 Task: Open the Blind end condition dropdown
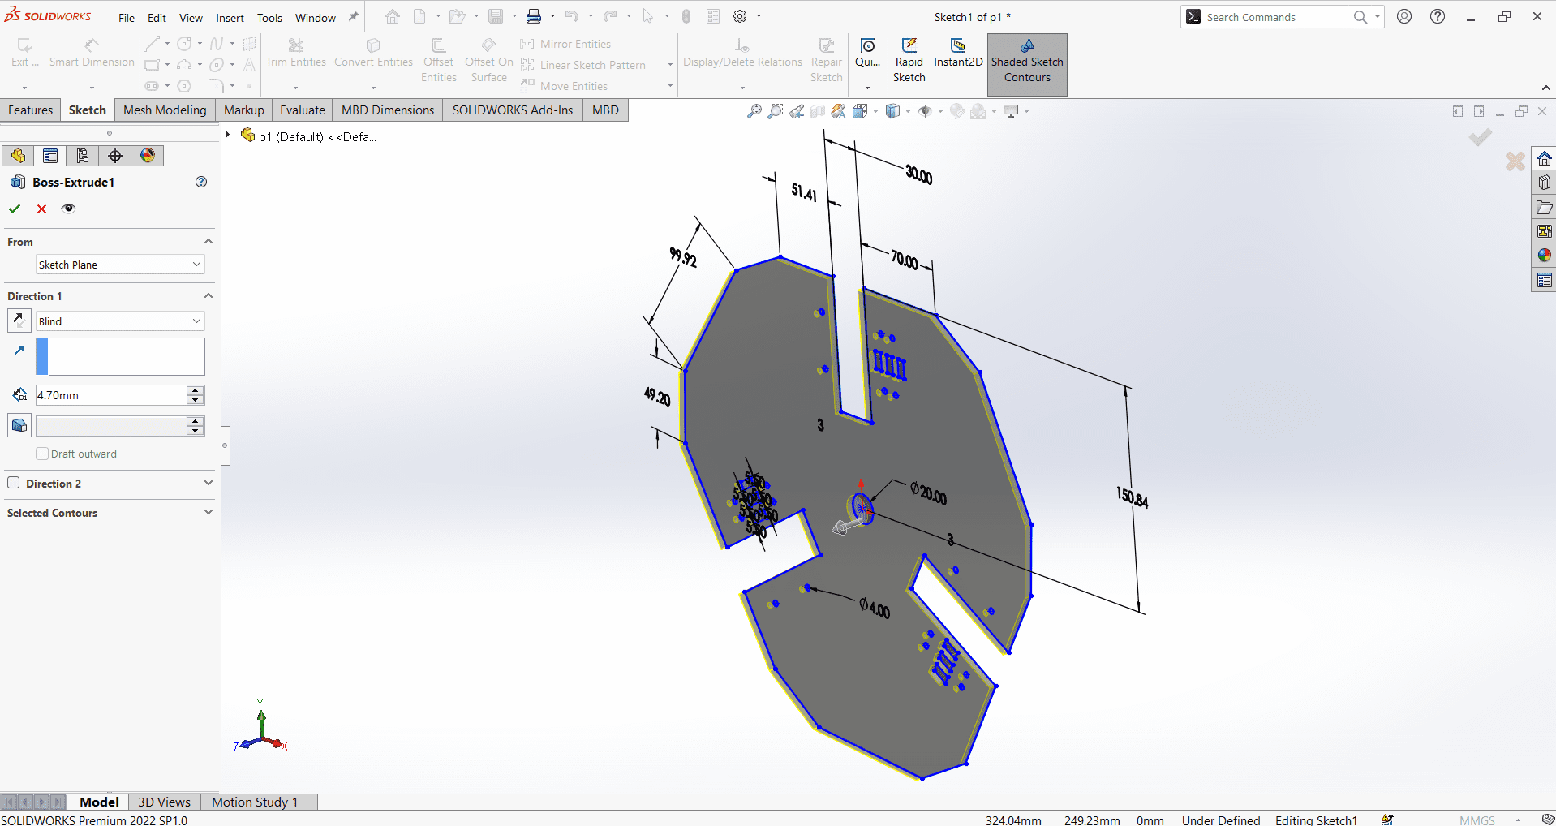point(120,321)
